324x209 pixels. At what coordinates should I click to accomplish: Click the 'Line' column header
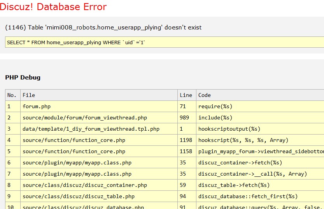click(187, 95)
